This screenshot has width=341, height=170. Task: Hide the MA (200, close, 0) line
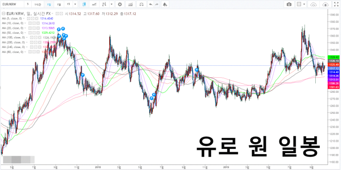coord(32,42)
